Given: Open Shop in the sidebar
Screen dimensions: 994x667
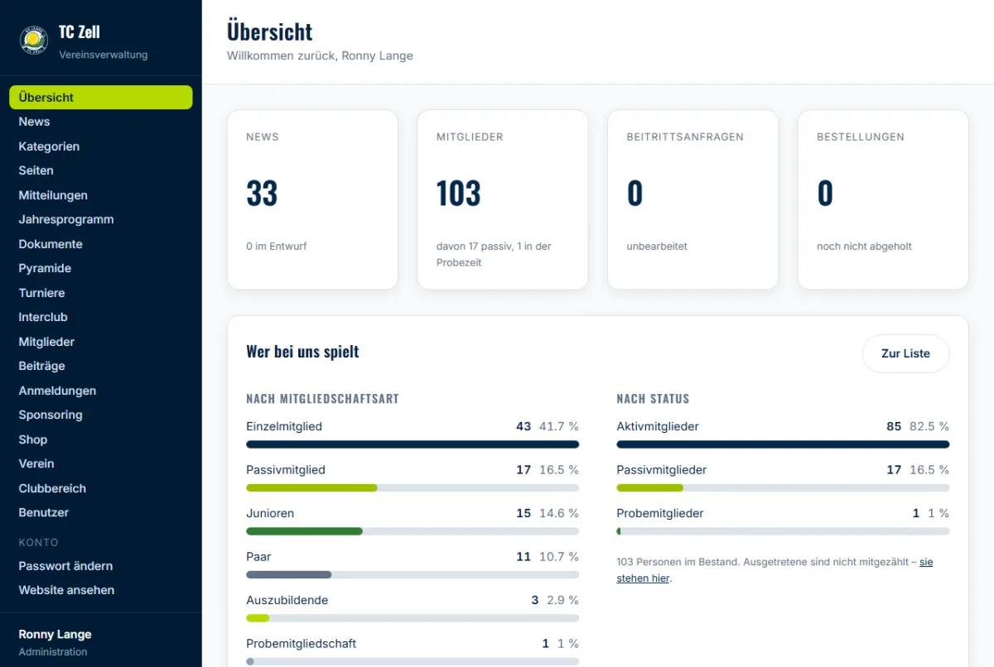Looking at the screenshot, I should (100, 439).
